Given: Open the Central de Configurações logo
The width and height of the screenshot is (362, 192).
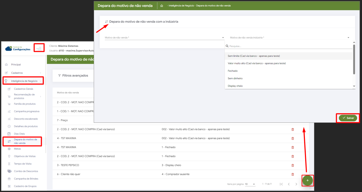Looking at the screenshot, I should coord(18,48).
